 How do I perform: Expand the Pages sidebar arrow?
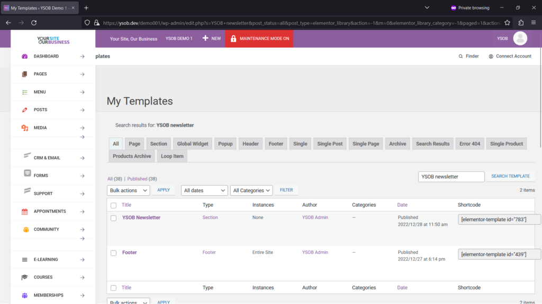pos(82,74)
